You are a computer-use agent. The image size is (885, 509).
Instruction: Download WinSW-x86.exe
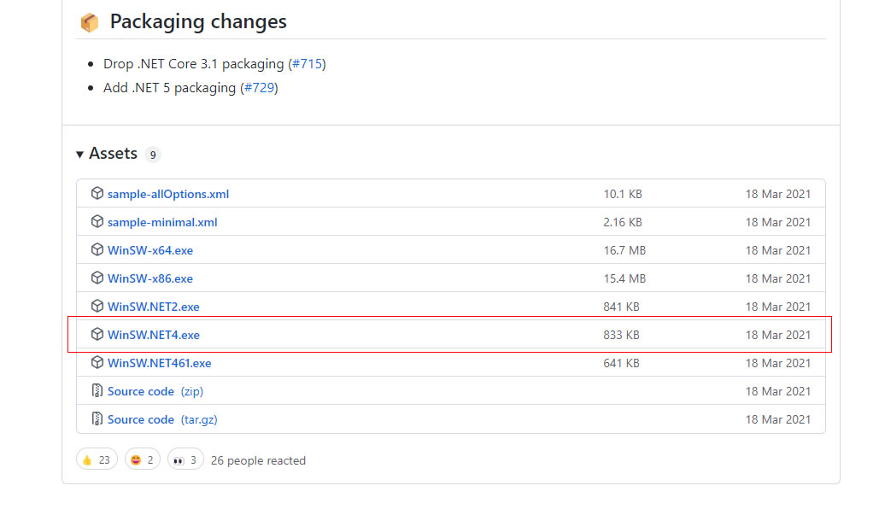click(x=150, y=278)
